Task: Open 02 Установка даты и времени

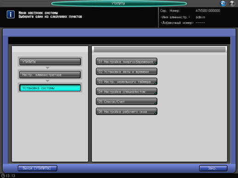Action: 127,72
